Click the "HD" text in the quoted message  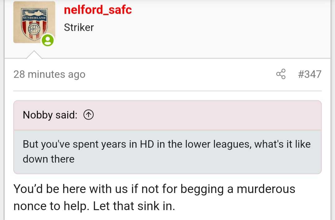pos(147,144)
